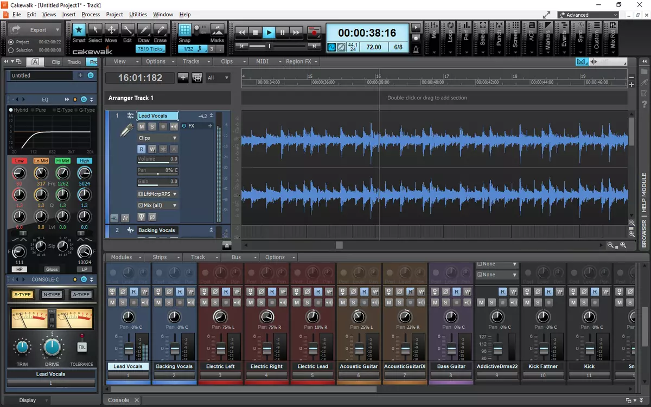The image size is (651, 407).
Task: Solo the Lead Vocals track
Action: pyautogui.click(x=152, y=126)
